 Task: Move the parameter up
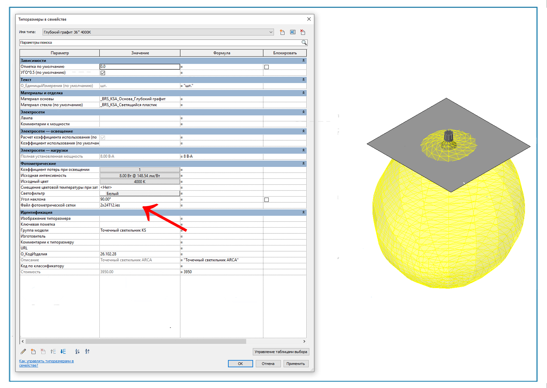pyautogui.click(x=53, y=351)
